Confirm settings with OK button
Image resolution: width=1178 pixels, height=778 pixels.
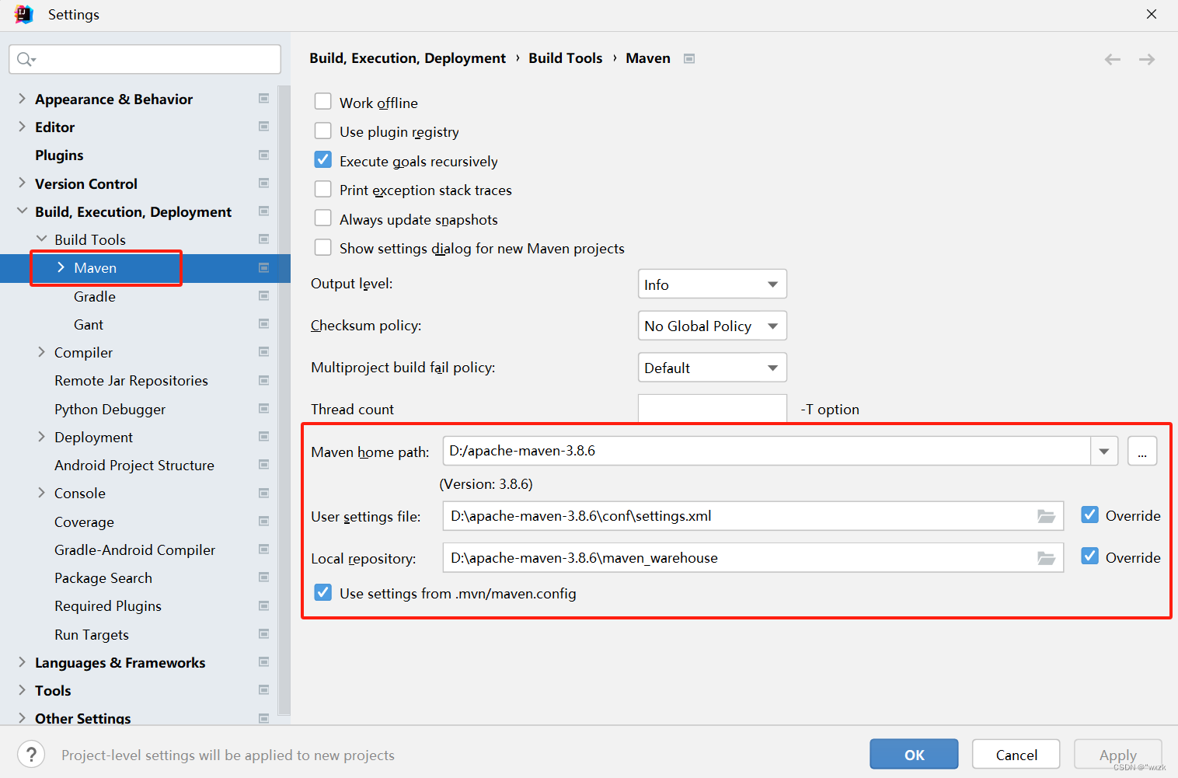[x=914, y=755]
